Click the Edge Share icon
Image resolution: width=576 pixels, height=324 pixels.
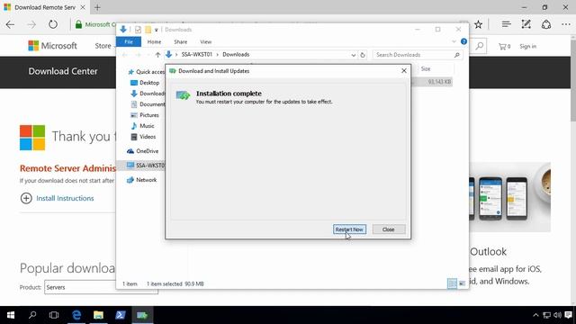pos(546,24)
